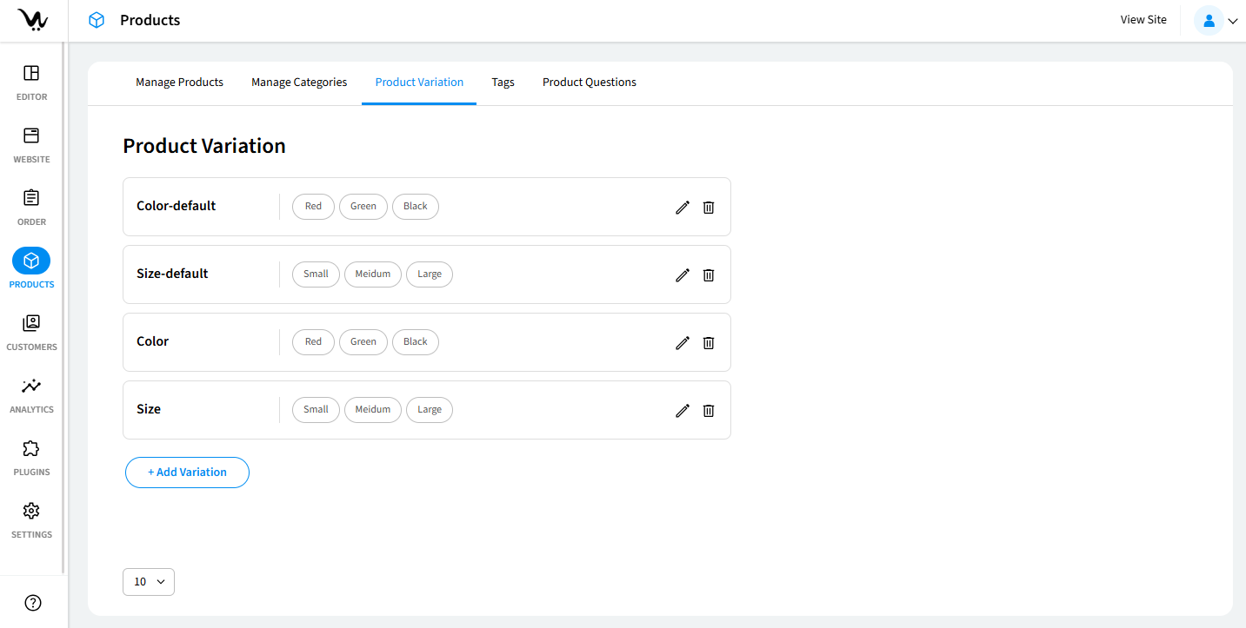
Task: Switch to Manage Products tab
Action: (179, 83)
